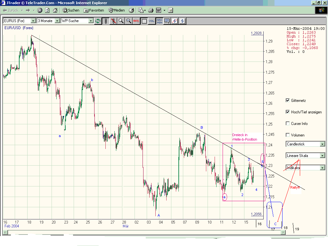This screenshot has height=246, width=328.
Task: Click the last toolbar icon with blue arrows
Action: pyautogui.click(x=182, y=21)
